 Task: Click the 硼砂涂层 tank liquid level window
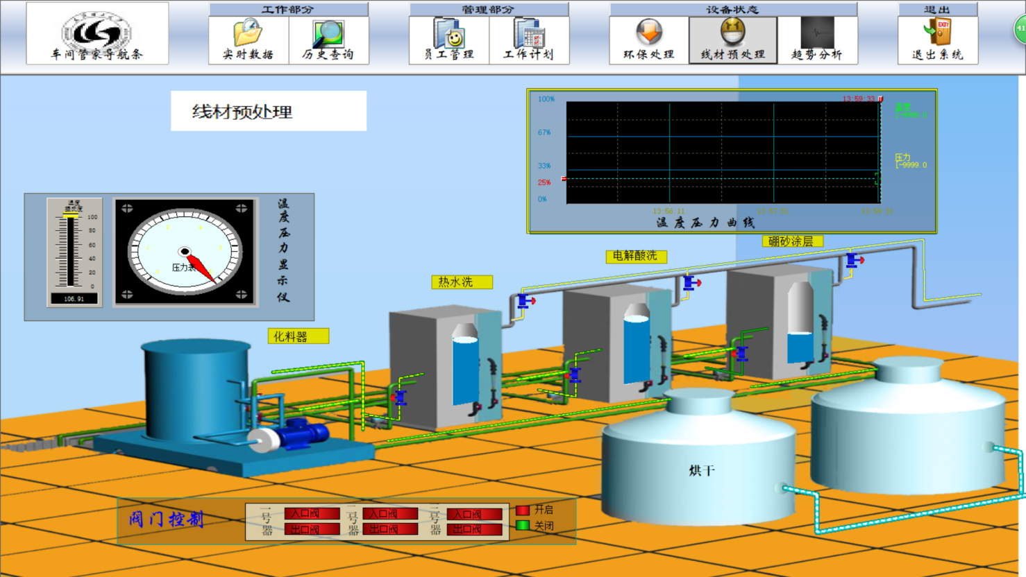point(800,324)
